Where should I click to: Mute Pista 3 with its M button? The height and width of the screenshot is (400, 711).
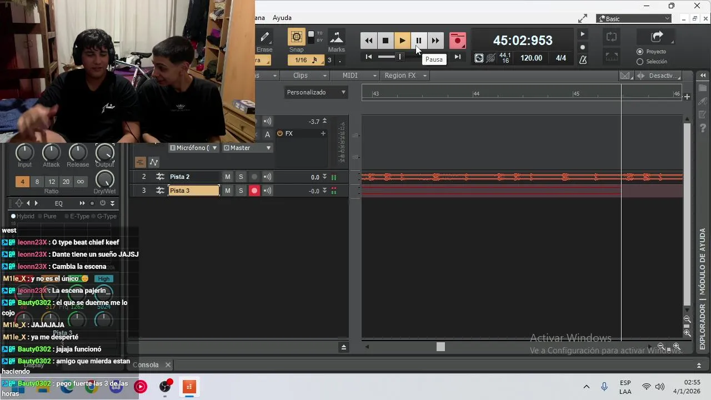pyautogui.click(x=227, y=191)
